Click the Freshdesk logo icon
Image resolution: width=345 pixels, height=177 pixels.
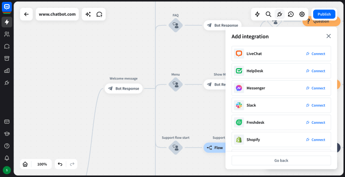[x=239, y=122]
